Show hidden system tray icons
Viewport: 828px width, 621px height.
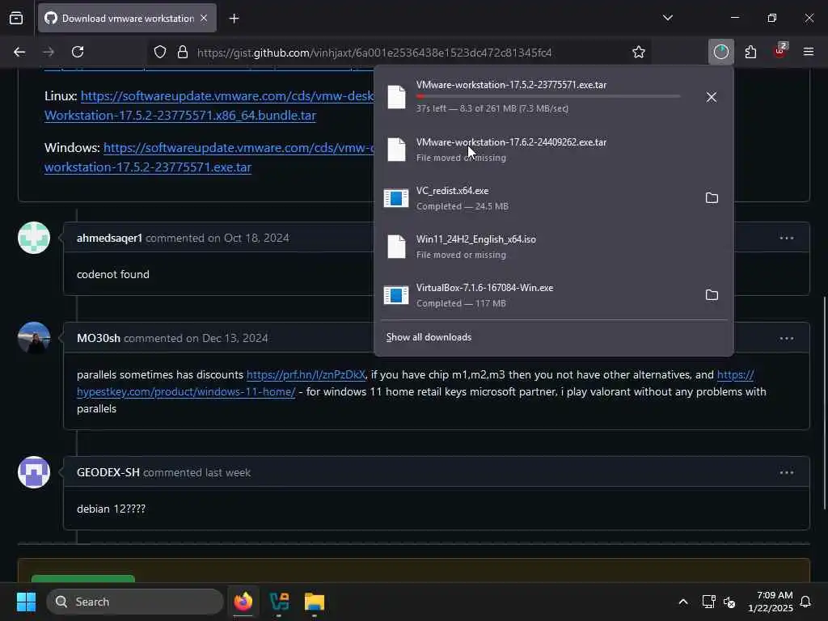click(x=682, y=602)
